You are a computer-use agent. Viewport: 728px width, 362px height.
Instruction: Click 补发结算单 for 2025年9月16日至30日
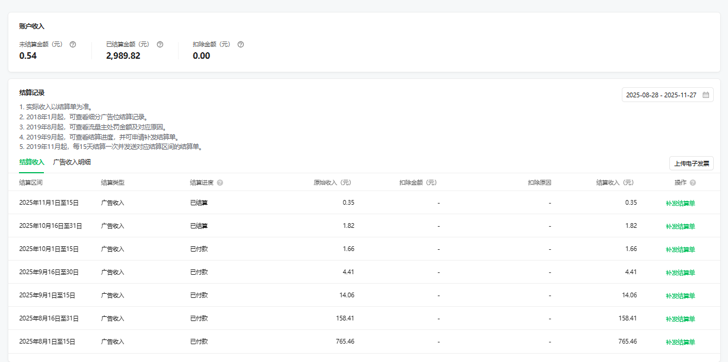[680, 272]
